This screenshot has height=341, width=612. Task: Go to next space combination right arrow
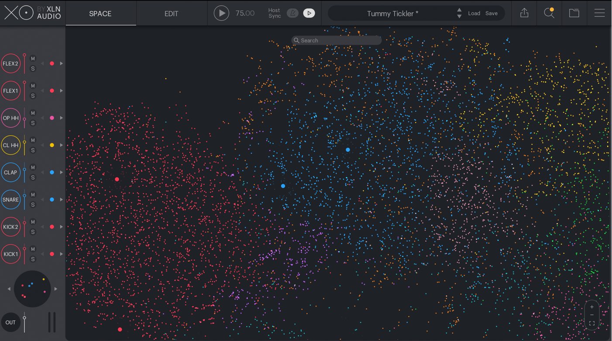point(55,289)
